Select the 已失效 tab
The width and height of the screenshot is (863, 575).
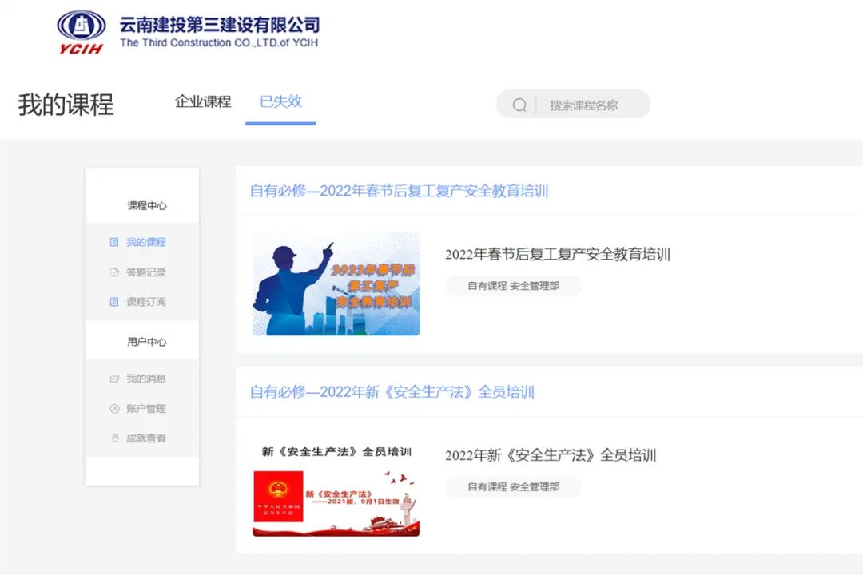(280, 101)
